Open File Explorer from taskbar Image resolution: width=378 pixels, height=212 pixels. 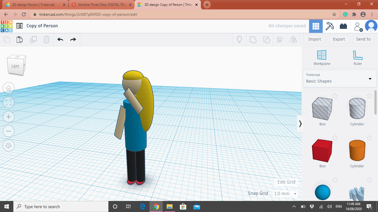169,206
